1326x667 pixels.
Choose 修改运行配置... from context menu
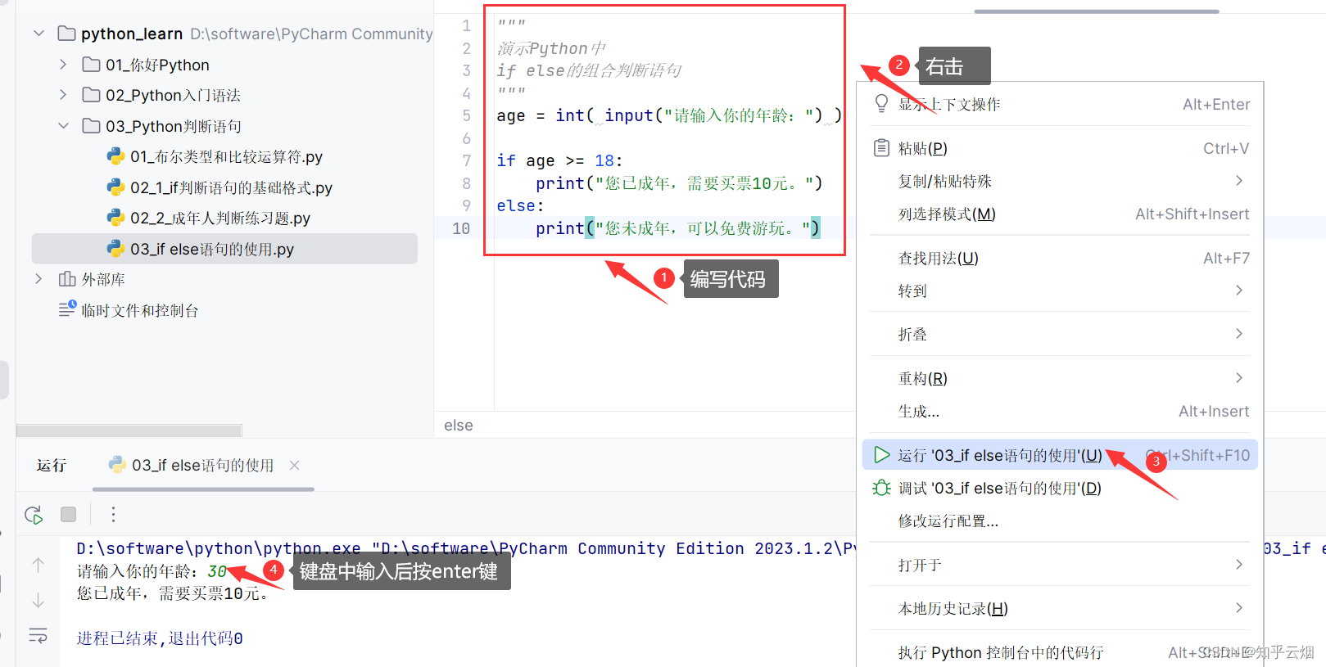1060,521
